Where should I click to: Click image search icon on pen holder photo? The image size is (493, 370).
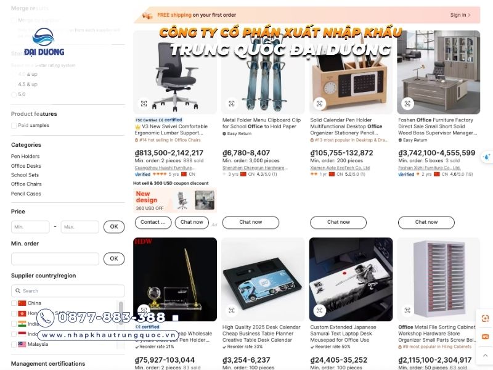(319, 104)
